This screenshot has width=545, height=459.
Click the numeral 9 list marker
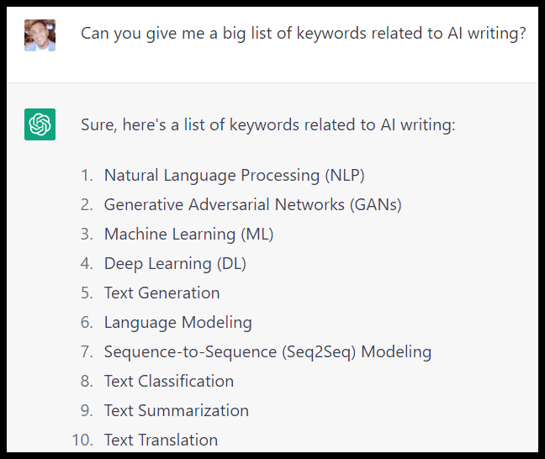(x=86, y=410)
